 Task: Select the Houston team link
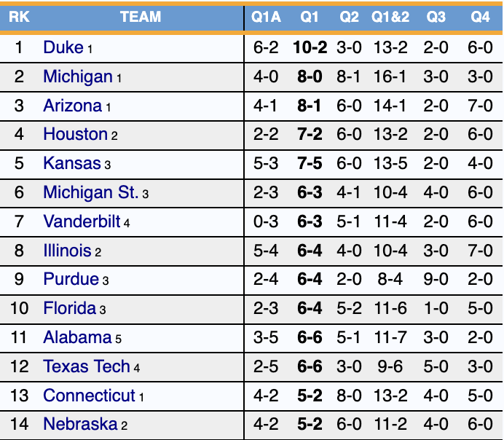[75, 134]
